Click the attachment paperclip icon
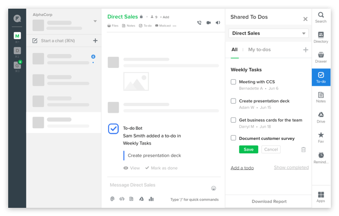The width and height of the screenshot is (339, 216). [x=112, y=199]
